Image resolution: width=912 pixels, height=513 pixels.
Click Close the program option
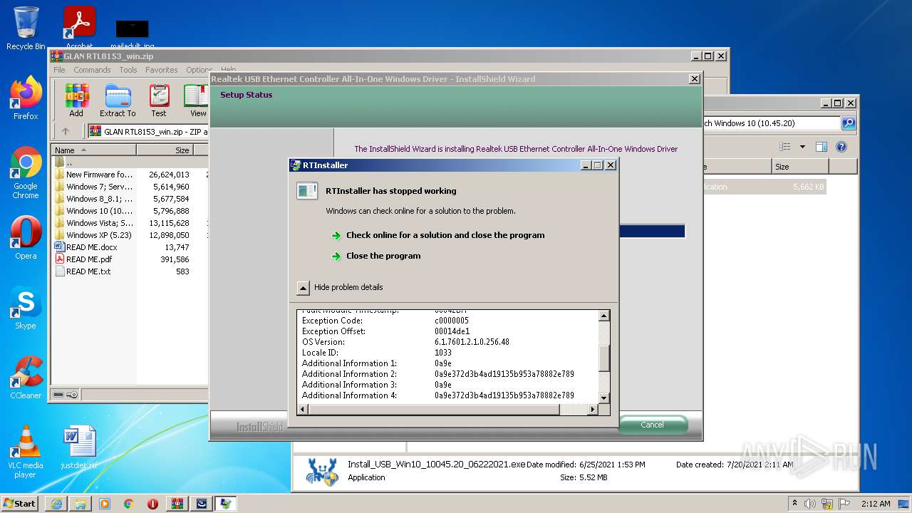coord(383,256)
